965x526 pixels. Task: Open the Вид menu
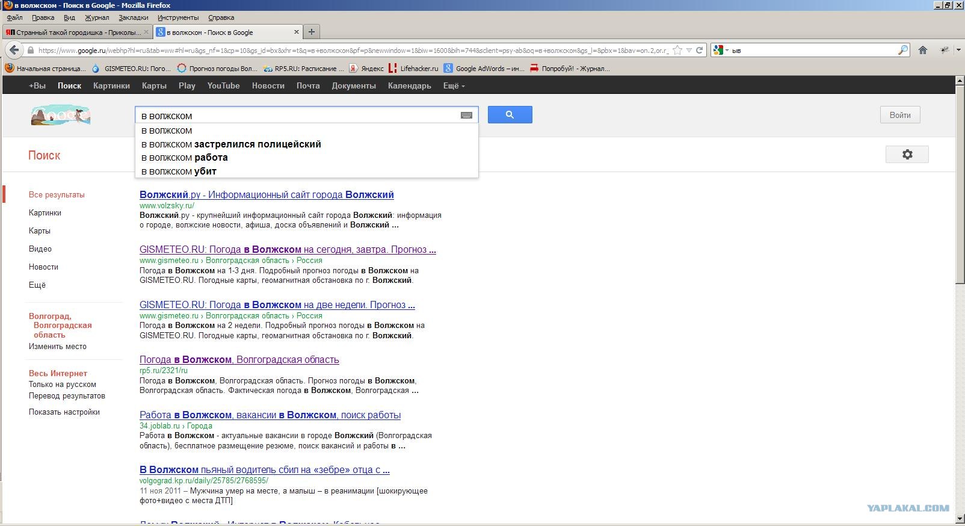click(69, 18)
